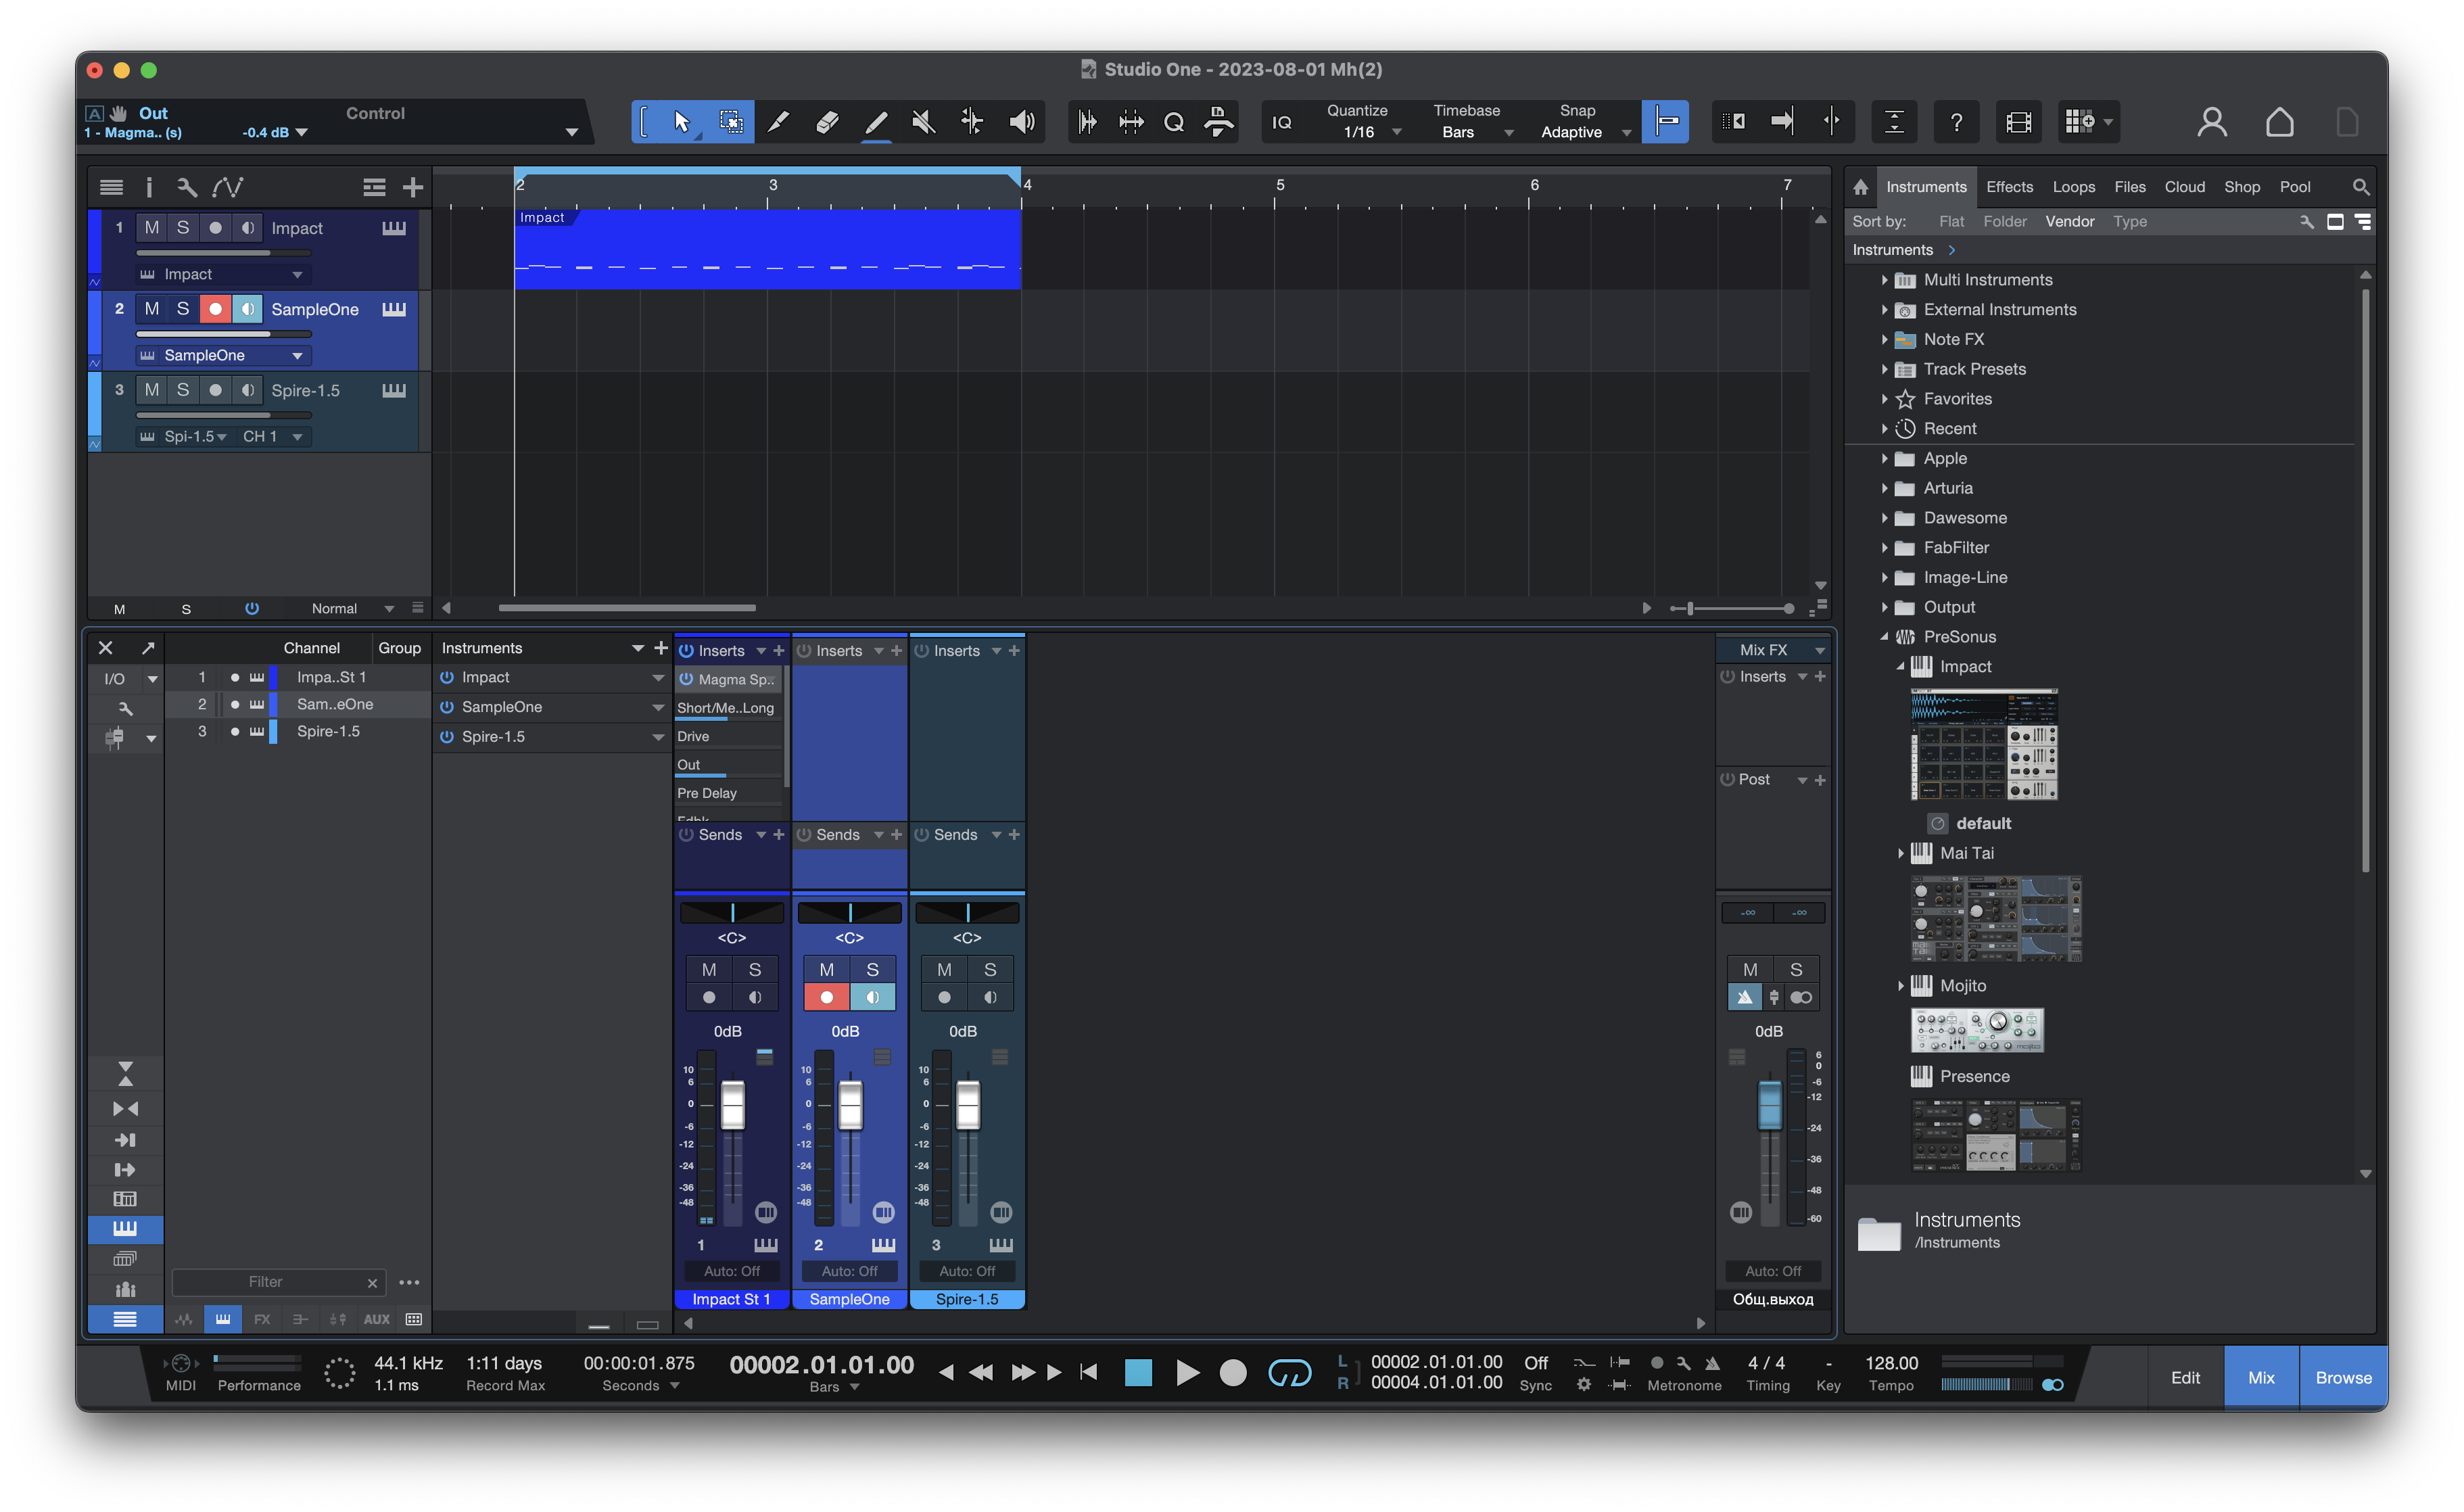The image size is (2464, 1512).
Task: Sort the browser by Folder
Action: pyautogui.click(x=2004, y=222)
